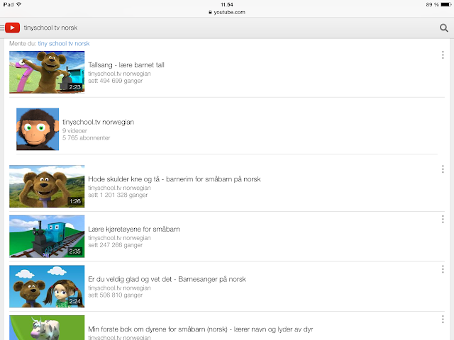Image resolution: width=454 pixels, height=340 pixels.
Task: Click the 1:26 duration badge
Action: tap(74, 201)
